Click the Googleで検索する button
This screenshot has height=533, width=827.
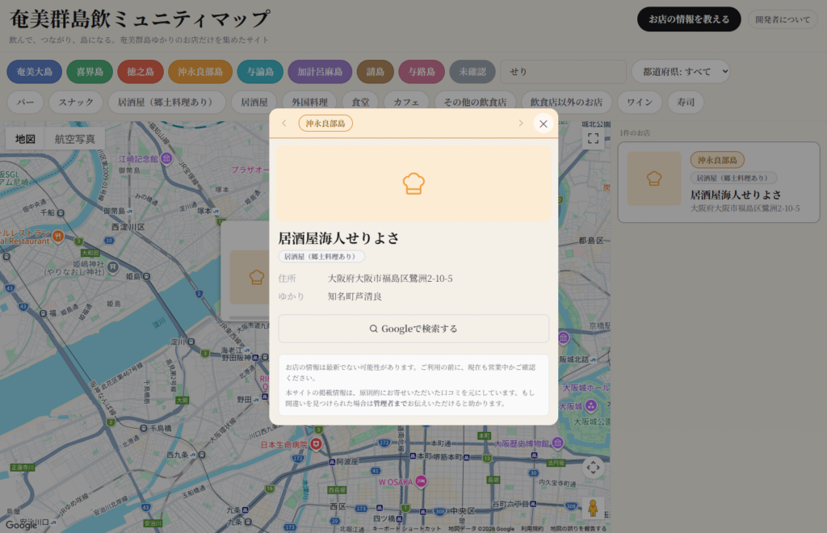(x=413, y=329)
